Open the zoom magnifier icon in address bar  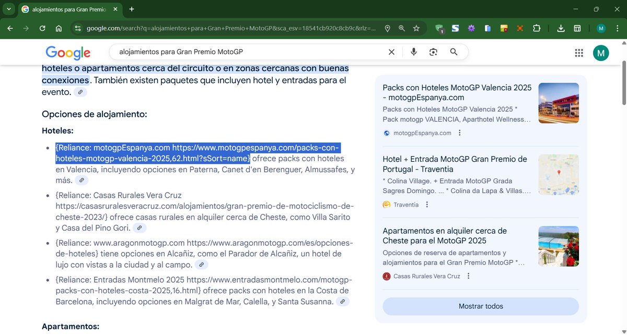tap(402, 29)
